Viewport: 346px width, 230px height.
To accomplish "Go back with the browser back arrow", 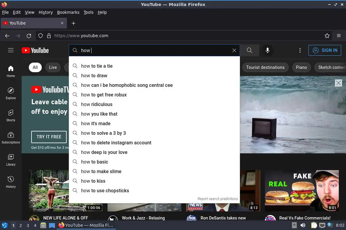I will tap(7, 36).
